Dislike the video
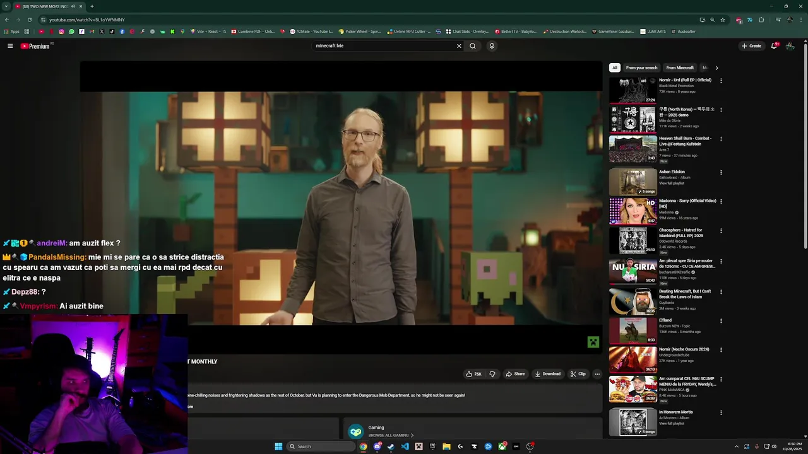Screen dimensions: 808x454 coord(492,374)
